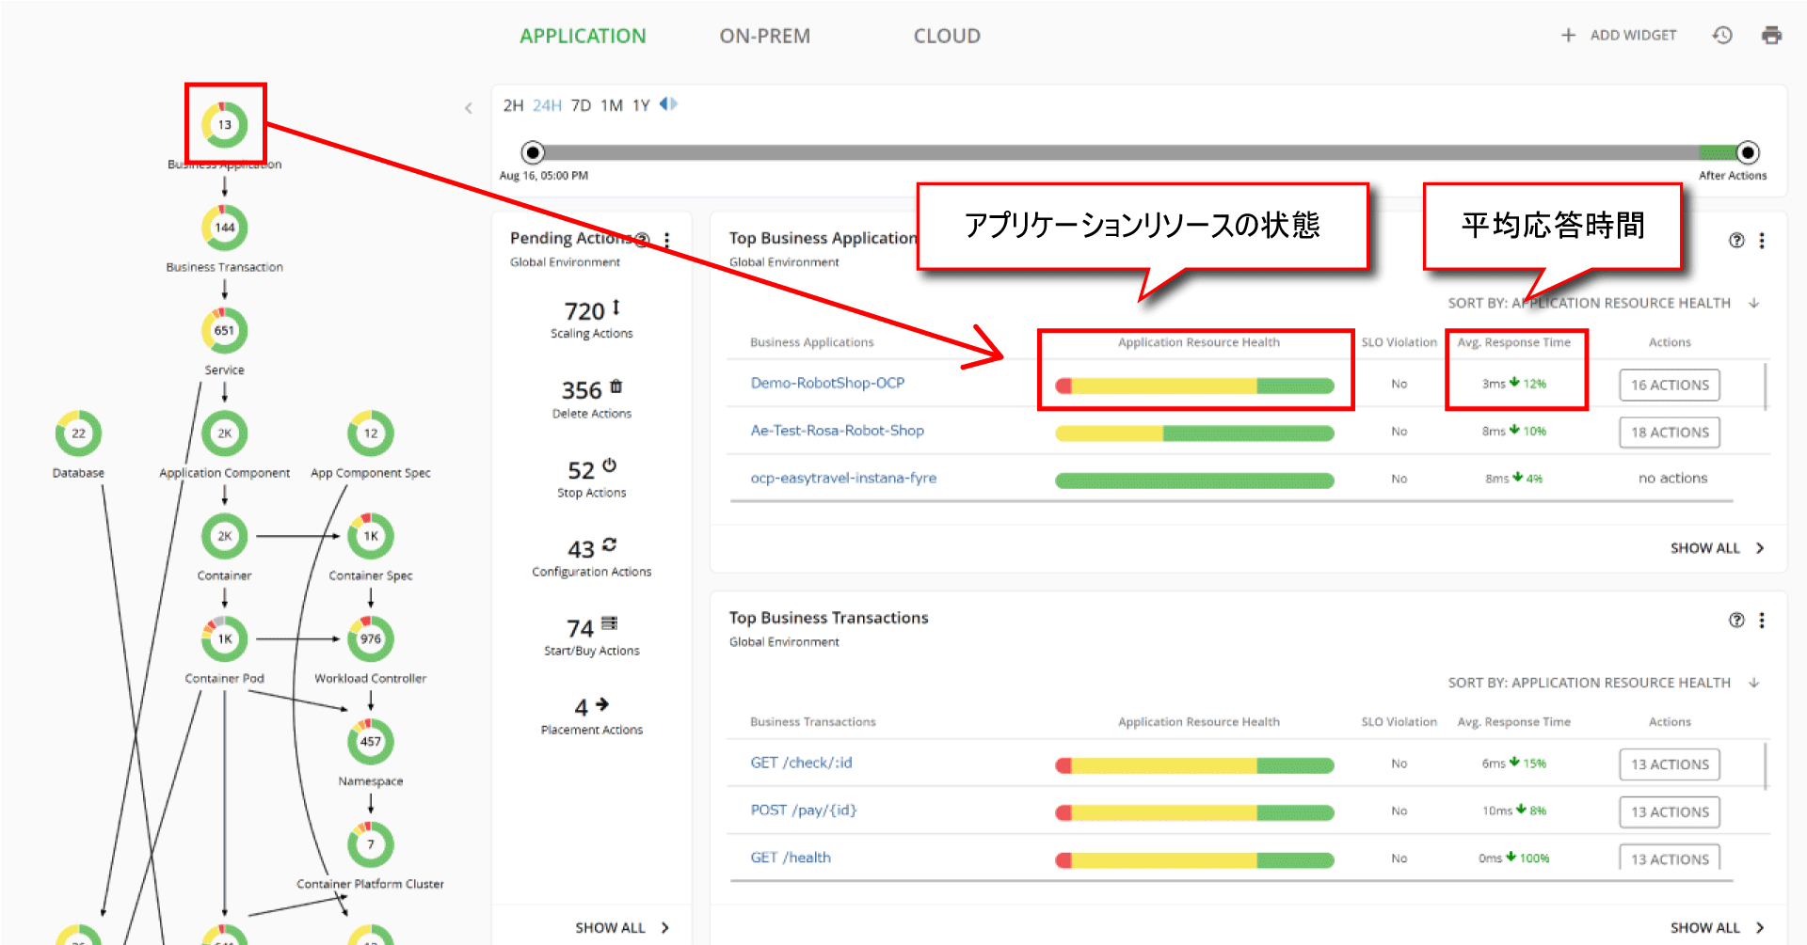Open help for Top Business Transactions widget
This screenshot has width=1807, height=945.
pyautogui.click(x=1736, y=621)
